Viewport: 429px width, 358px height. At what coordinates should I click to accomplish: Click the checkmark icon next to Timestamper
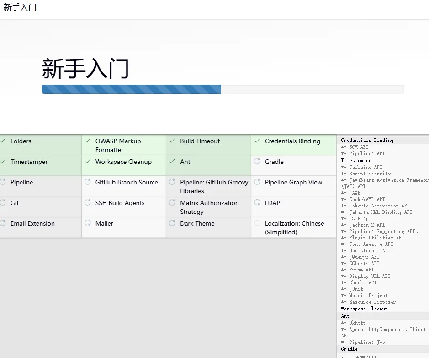(x=3, y=162)
